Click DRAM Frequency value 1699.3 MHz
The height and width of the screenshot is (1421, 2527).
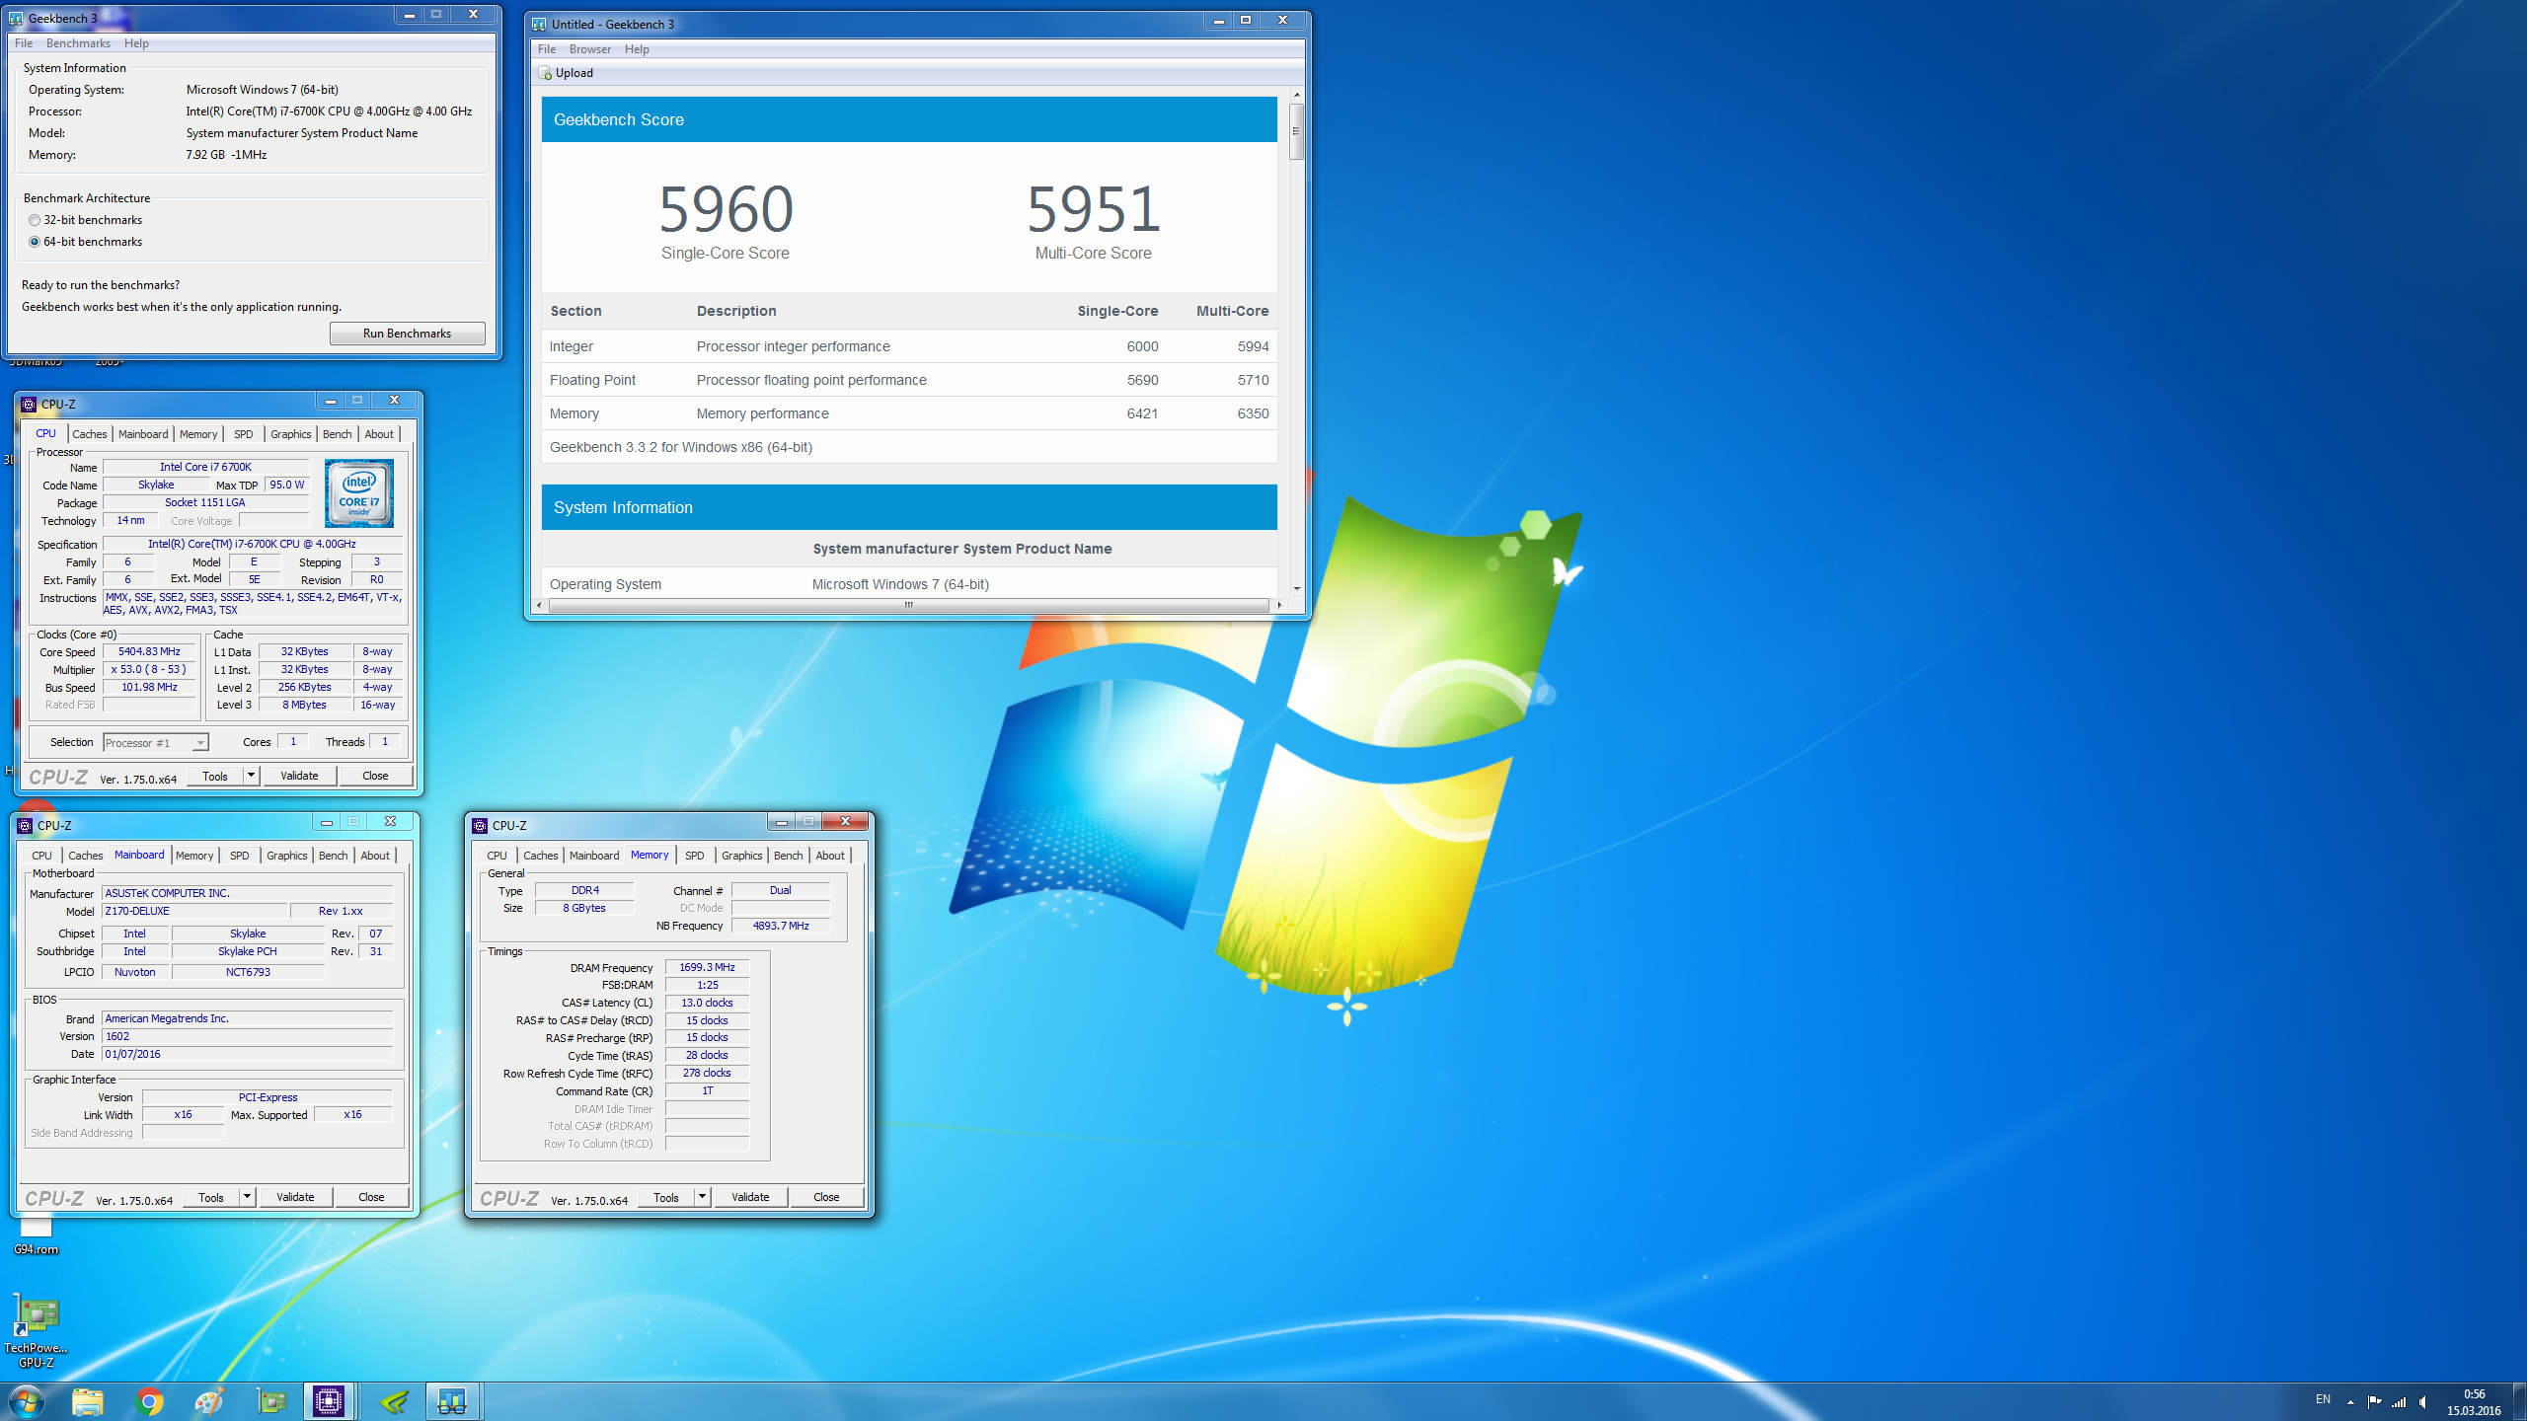click(x=707, y=967)
